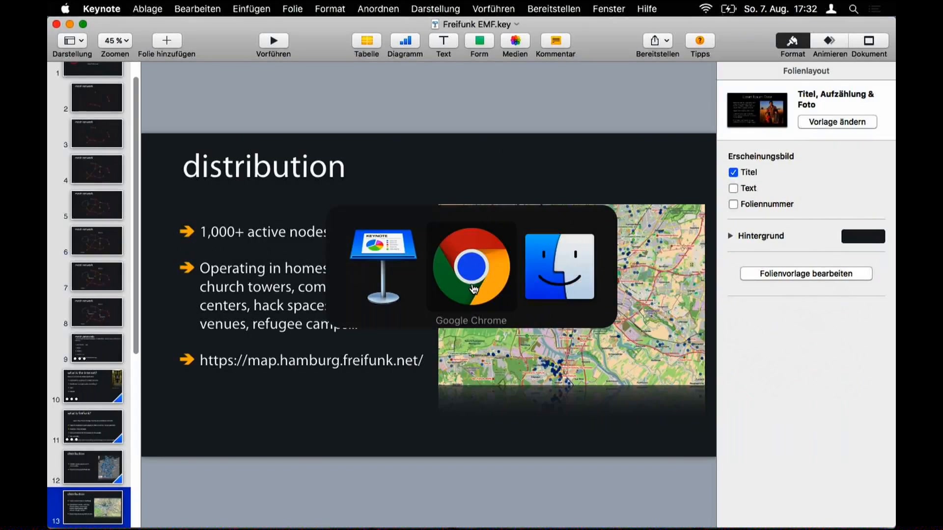Open the Folie menu

(292, 9)
